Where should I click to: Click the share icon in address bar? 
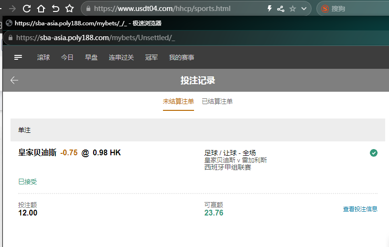tap(281, 9)
